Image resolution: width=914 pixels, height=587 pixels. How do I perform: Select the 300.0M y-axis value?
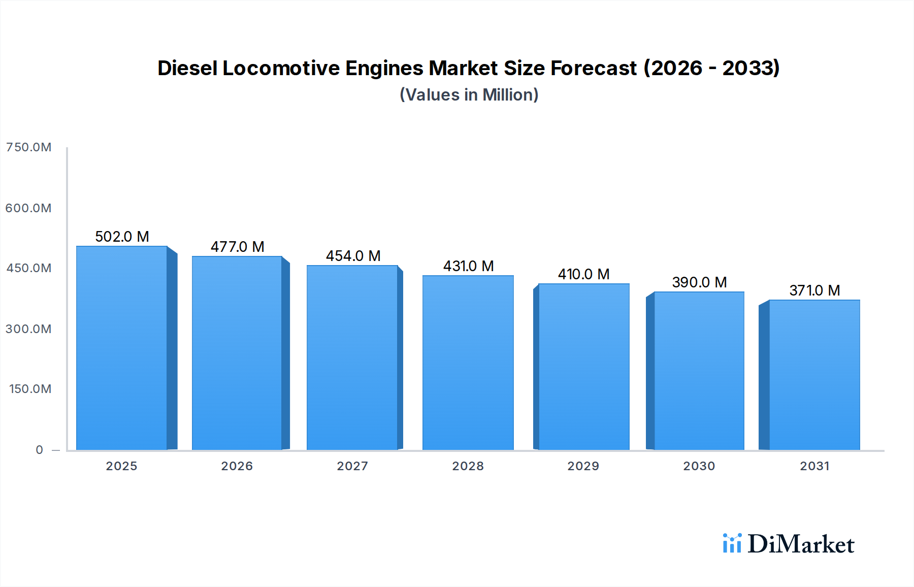[28, 329]
